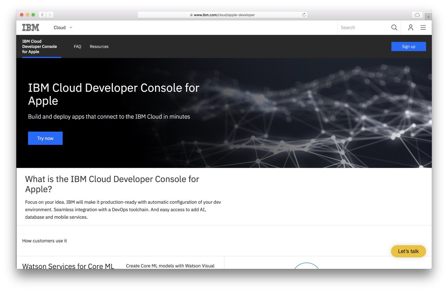Viewport: 448px width, 292px height.
Task: Click the Focus on your idea paragraph
Action: pos(123,209)
